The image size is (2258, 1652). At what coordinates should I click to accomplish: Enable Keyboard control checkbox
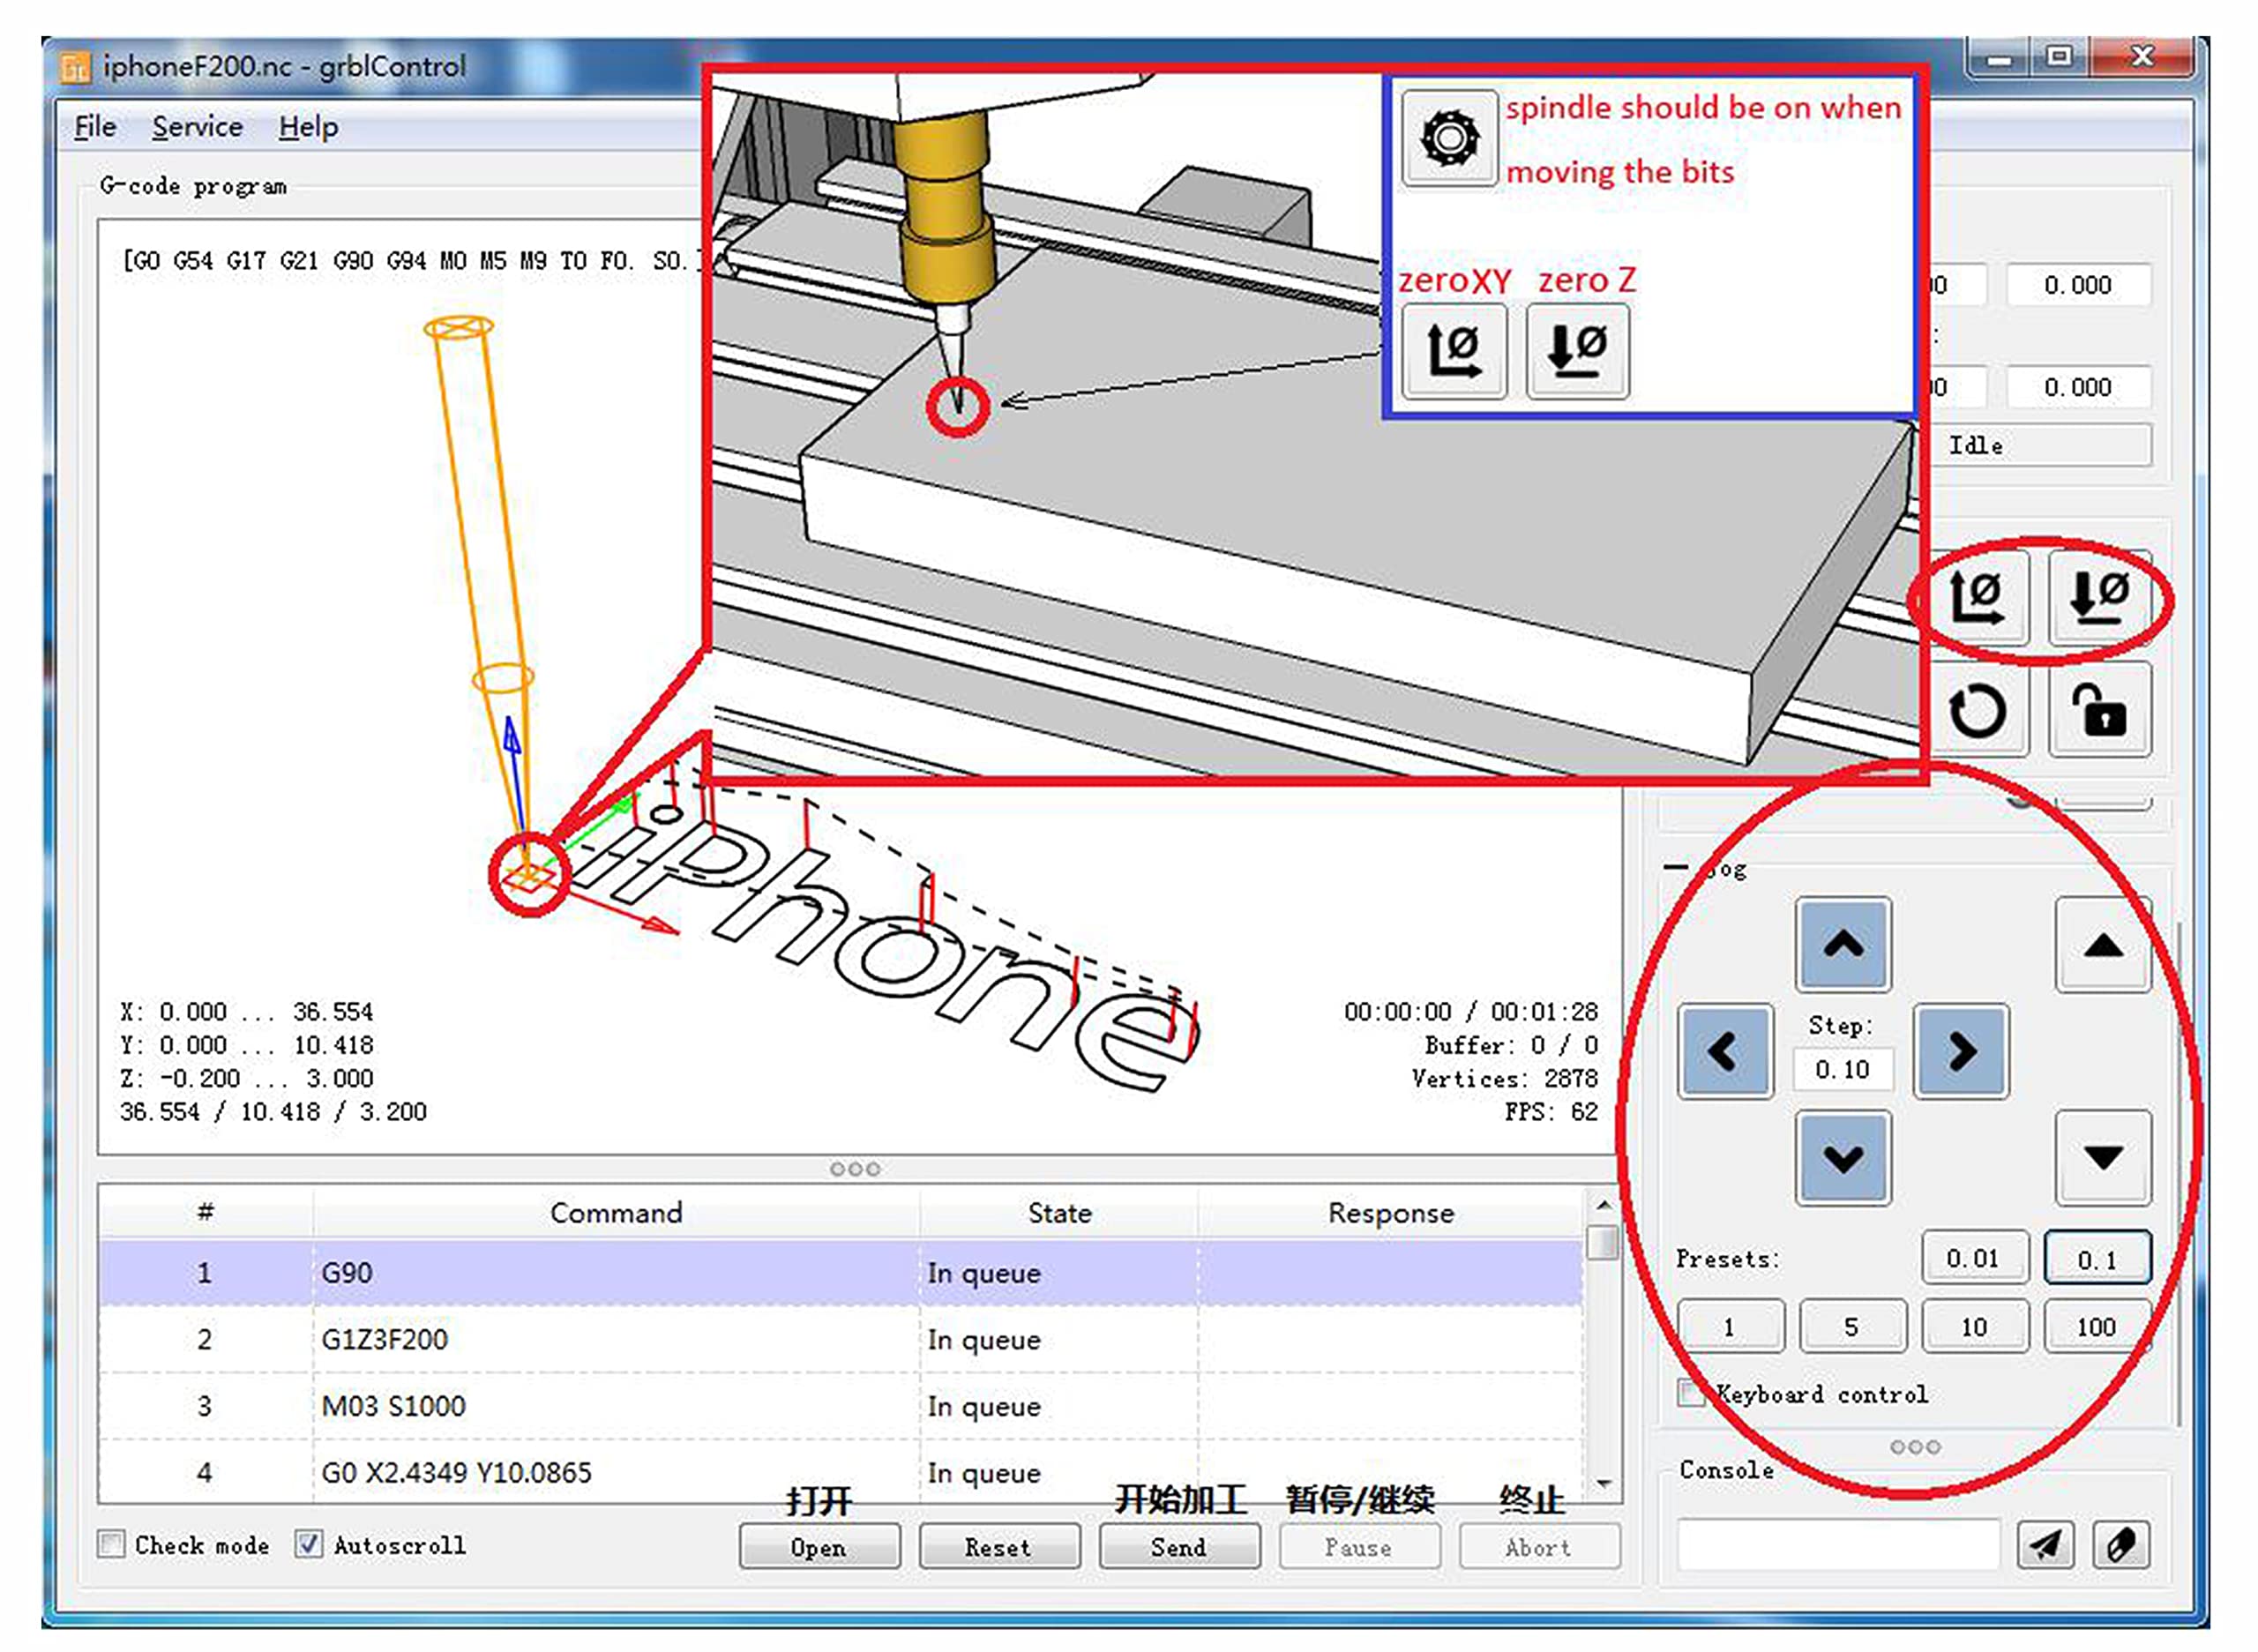click(x=1691, y=1393)
